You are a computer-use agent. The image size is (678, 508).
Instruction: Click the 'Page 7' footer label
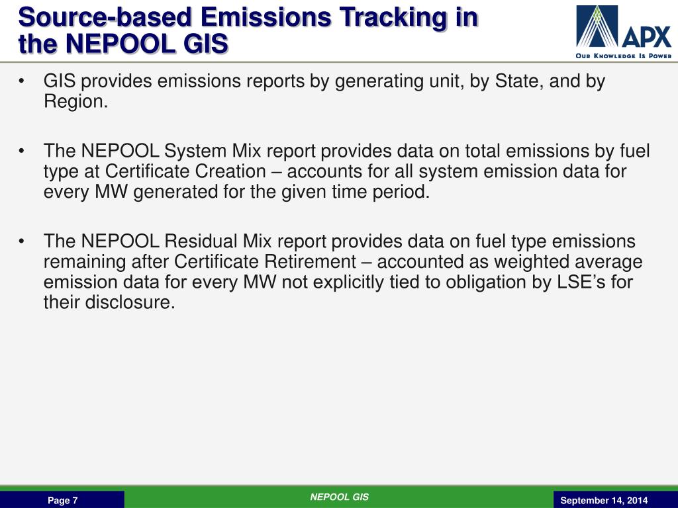click(62, 501)
